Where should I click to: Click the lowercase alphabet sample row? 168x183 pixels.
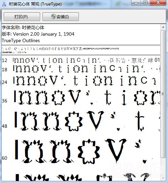pos(42,48)
